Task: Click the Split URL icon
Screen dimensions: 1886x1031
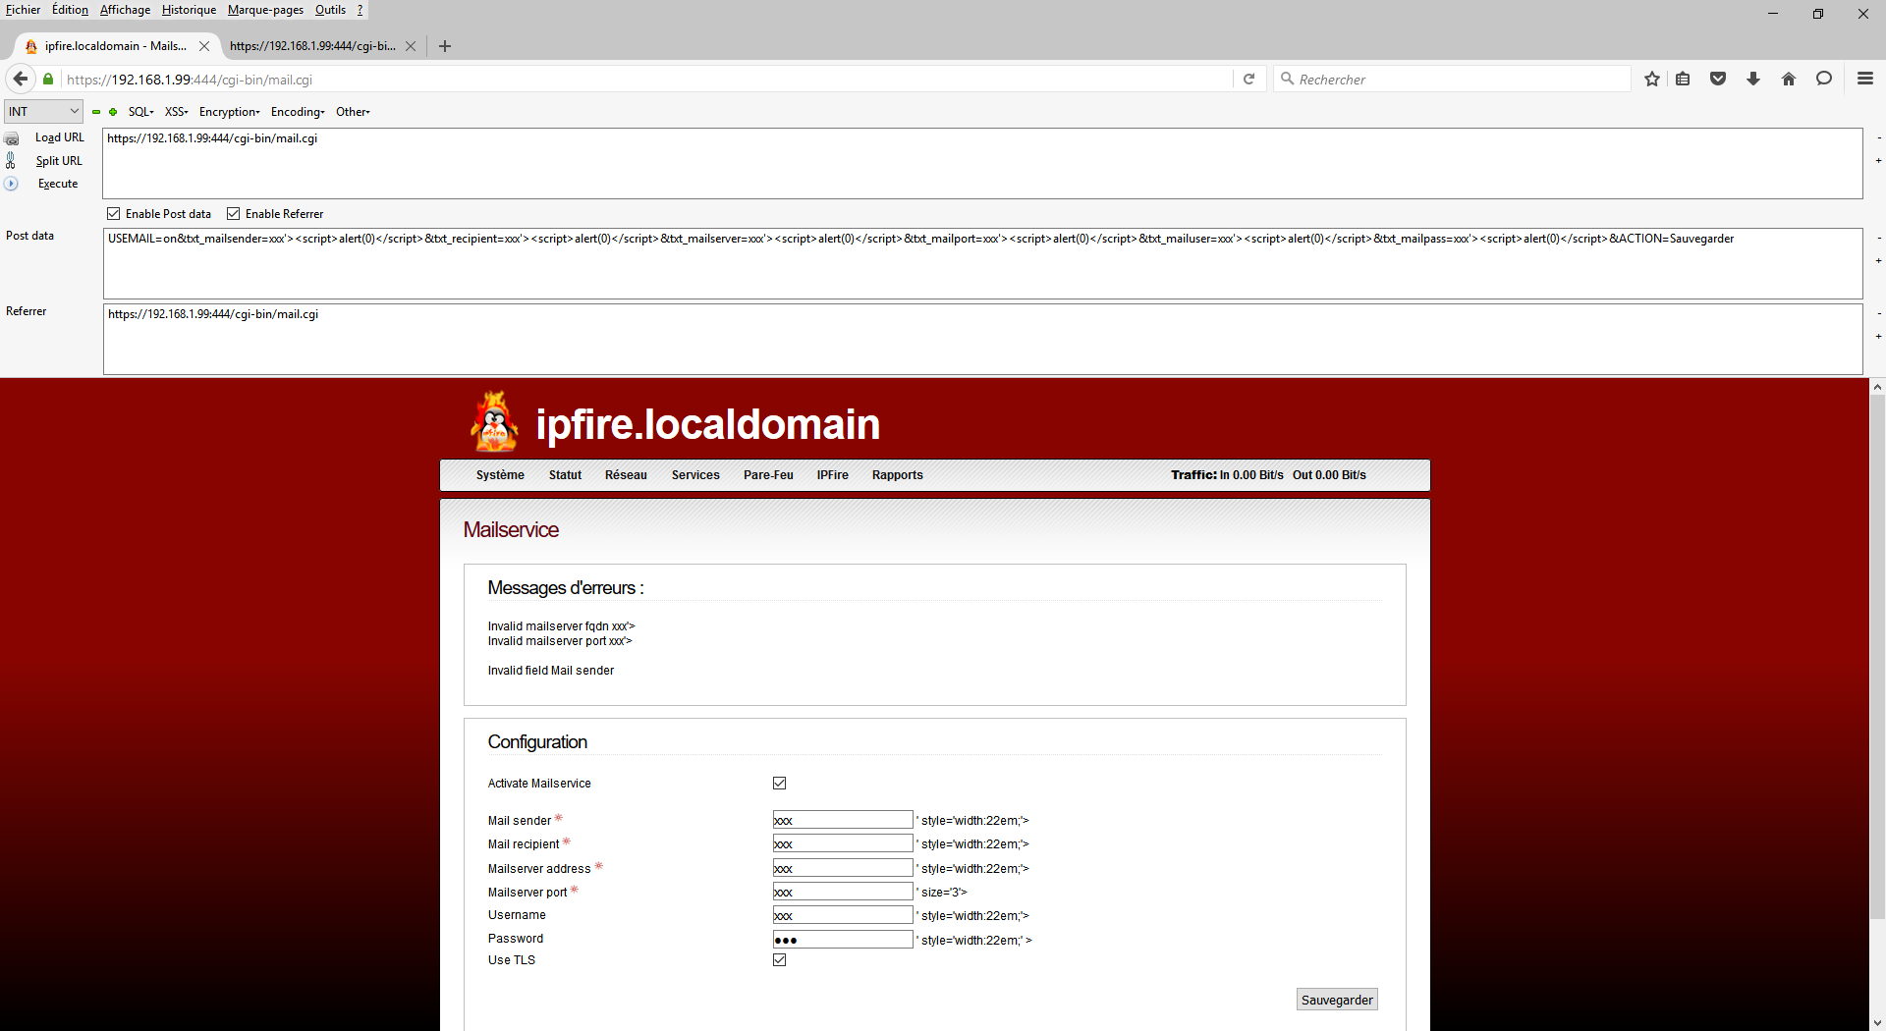Action: 11,161
